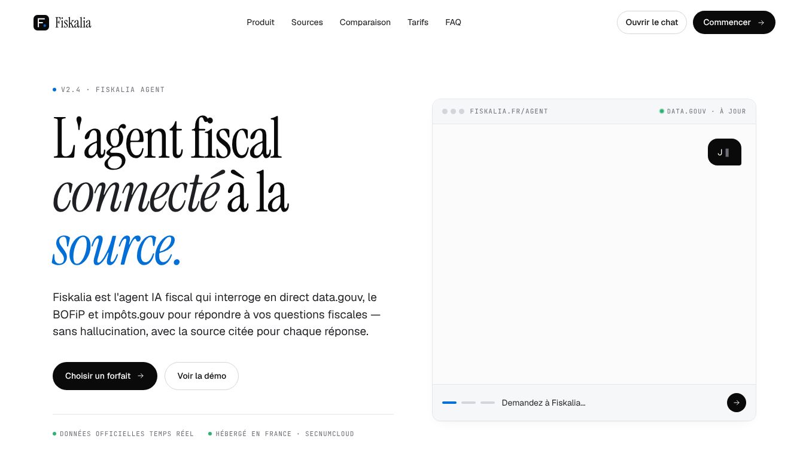The height and width of the screenshot is (454, 809).
Task: Click the Fiskalia brand name
Action: click(x=73, y=23)
